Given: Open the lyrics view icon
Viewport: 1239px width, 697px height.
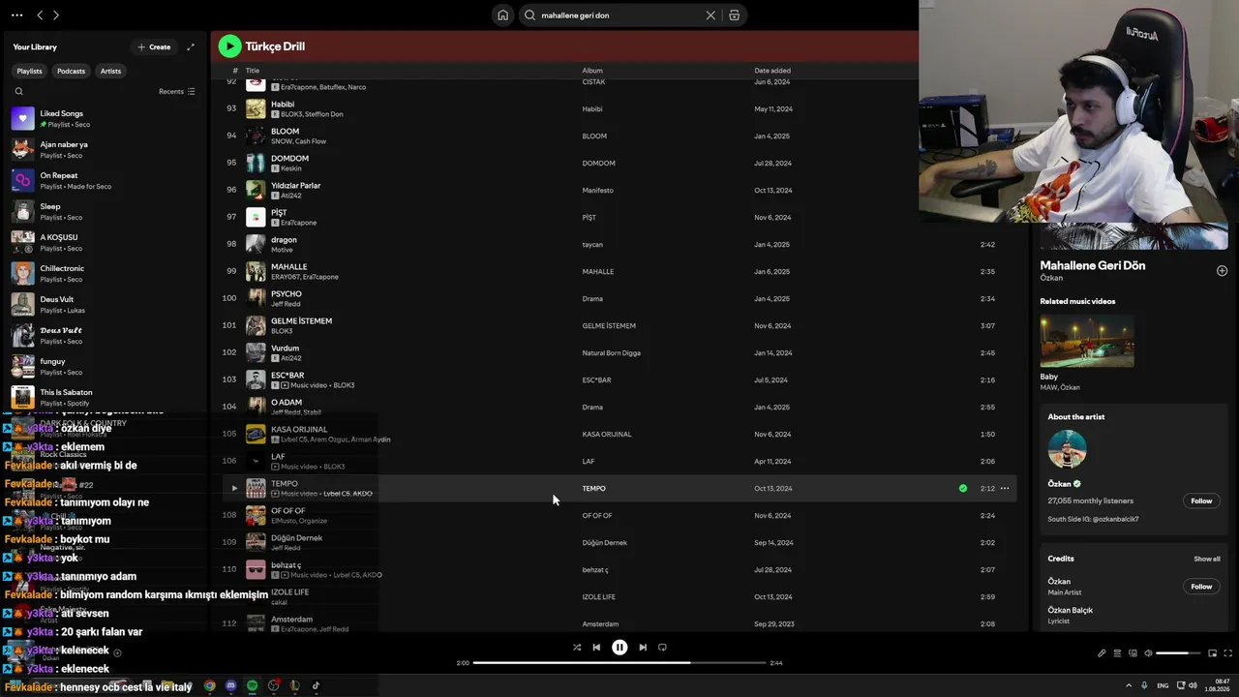Looking at the screenshot, I should pyautogui.click(x=1102, y=653).
